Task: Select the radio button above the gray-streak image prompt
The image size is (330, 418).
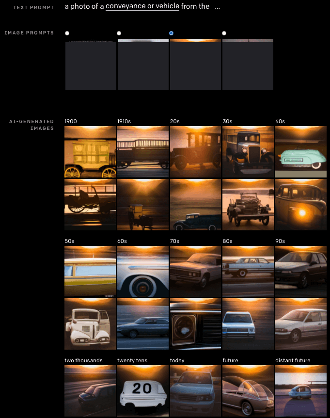Action: point(119,33)
